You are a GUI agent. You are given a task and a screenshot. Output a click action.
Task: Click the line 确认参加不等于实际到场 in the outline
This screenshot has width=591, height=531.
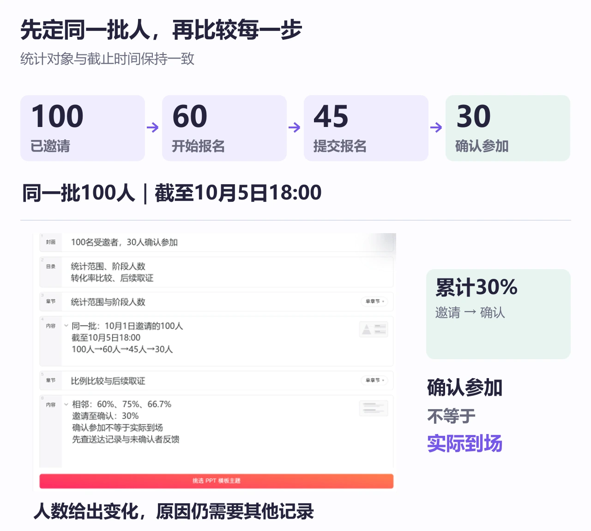(x=117, y=428)
